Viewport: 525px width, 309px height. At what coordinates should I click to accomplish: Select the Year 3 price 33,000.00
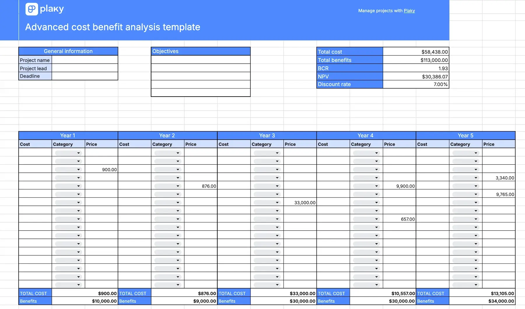(x=300, y=203)
